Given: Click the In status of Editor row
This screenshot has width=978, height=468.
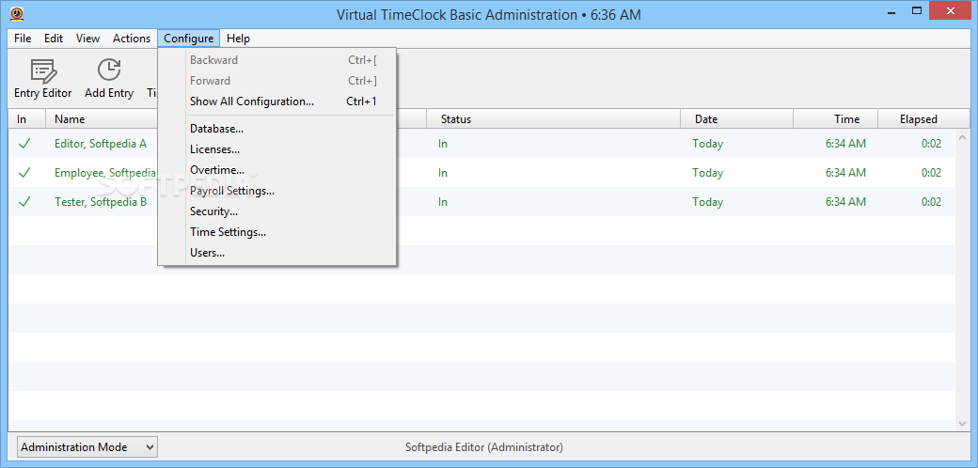Looking at the screenshot, I should point(443,144).
